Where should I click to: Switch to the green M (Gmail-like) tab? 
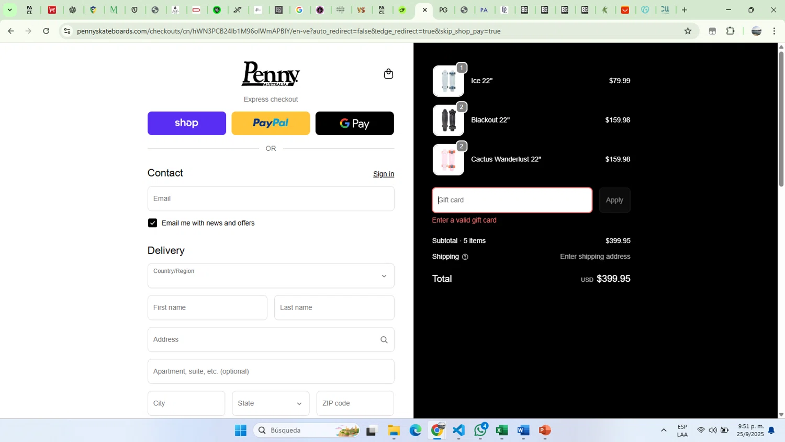click(114, 10)
